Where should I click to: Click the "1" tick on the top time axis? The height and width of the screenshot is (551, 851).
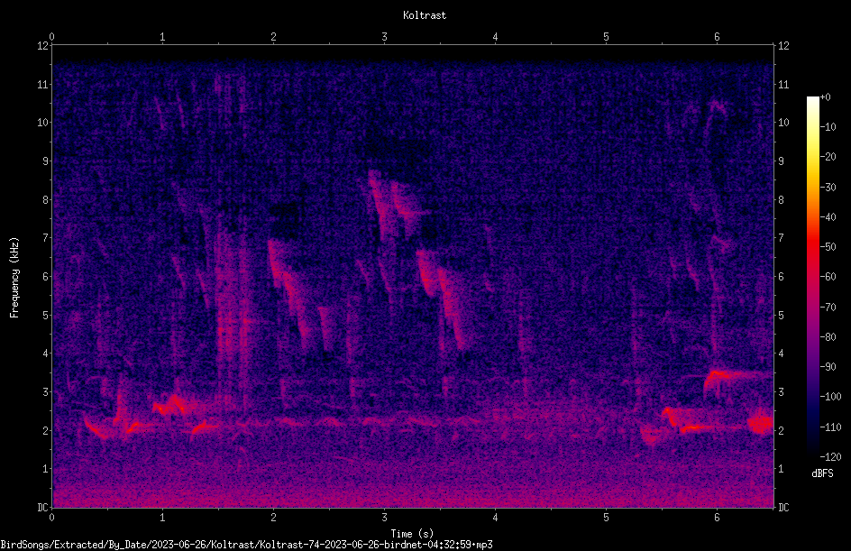(x=162, y=37)
